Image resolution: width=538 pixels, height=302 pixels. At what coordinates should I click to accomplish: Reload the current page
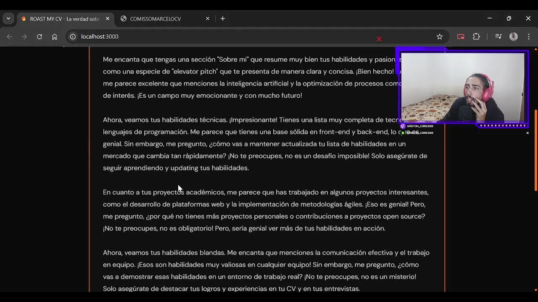40,36
